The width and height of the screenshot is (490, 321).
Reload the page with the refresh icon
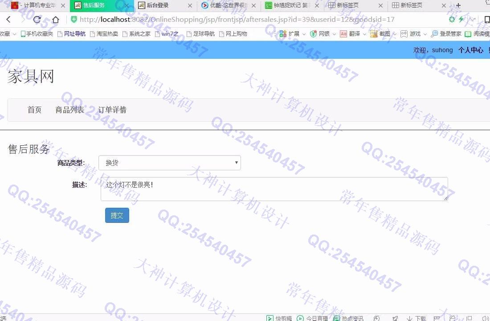coord(37,20)
